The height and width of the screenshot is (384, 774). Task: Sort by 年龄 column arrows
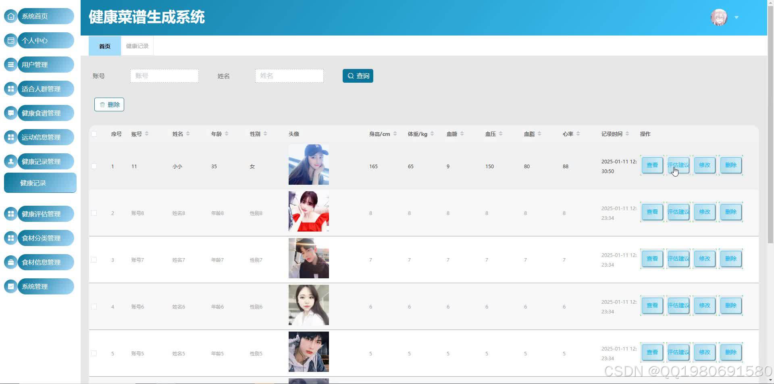(x=227, y=134)
